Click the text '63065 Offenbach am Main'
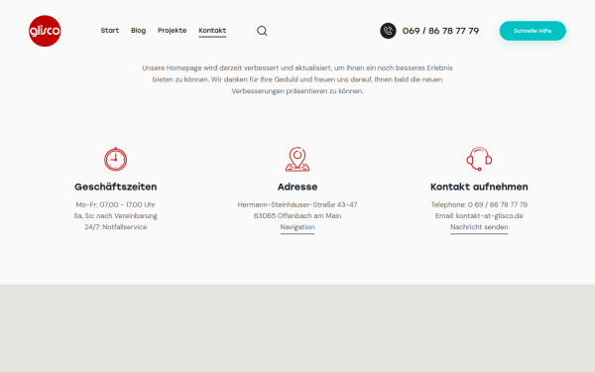 click(297, 215)
